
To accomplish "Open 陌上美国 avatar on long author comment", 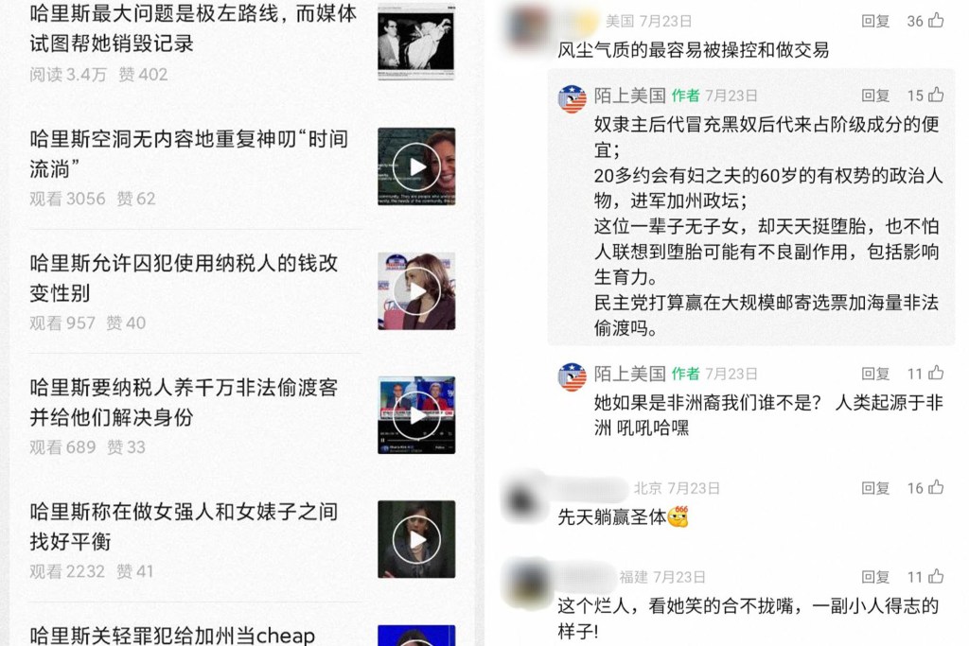I will [573, 99].
